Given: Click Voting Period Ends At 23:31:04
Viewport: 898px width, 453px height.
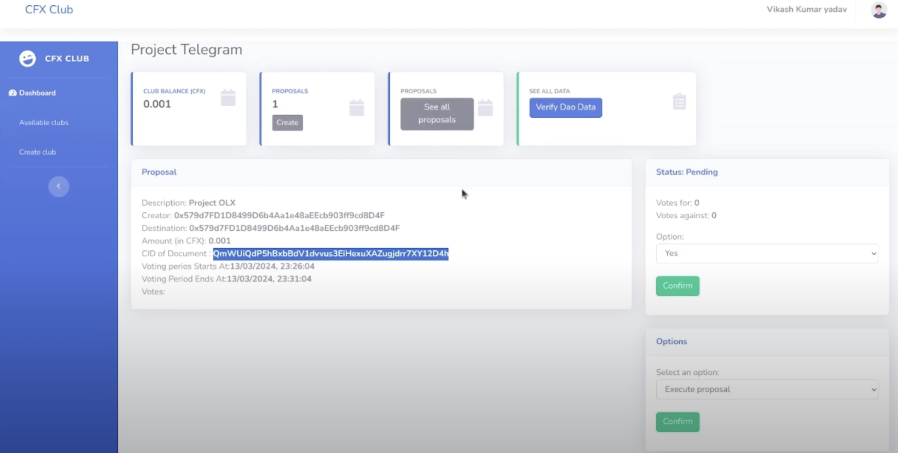Looking at the screenshot, I should pyautogui.click(x=269, y=279).
